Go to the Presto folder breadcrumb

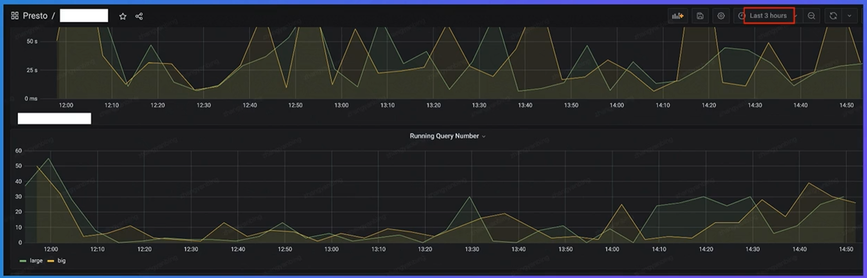(35, 16)
